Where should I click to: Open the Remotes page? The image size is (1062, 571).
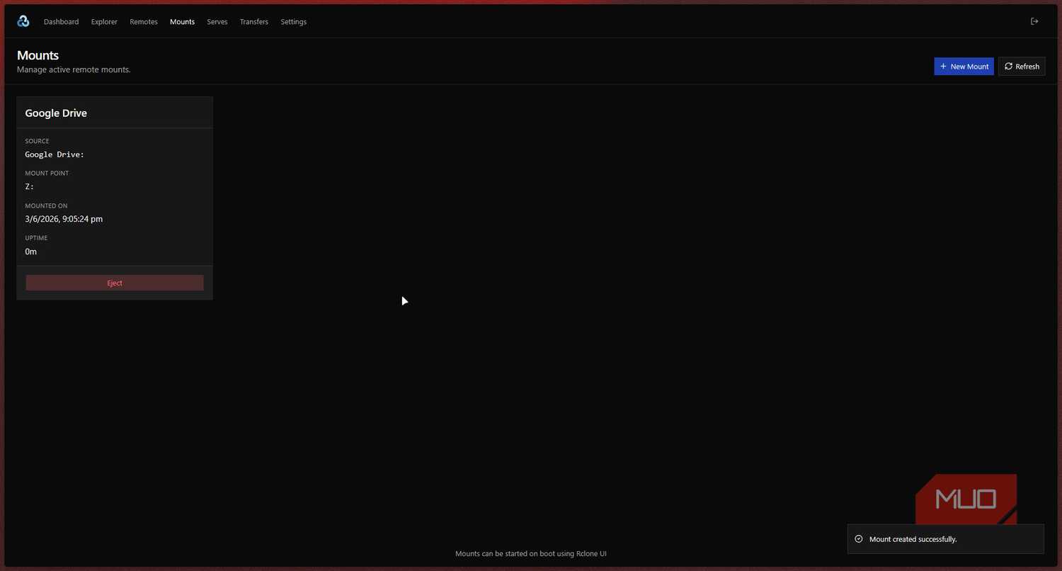click(144, 22)
